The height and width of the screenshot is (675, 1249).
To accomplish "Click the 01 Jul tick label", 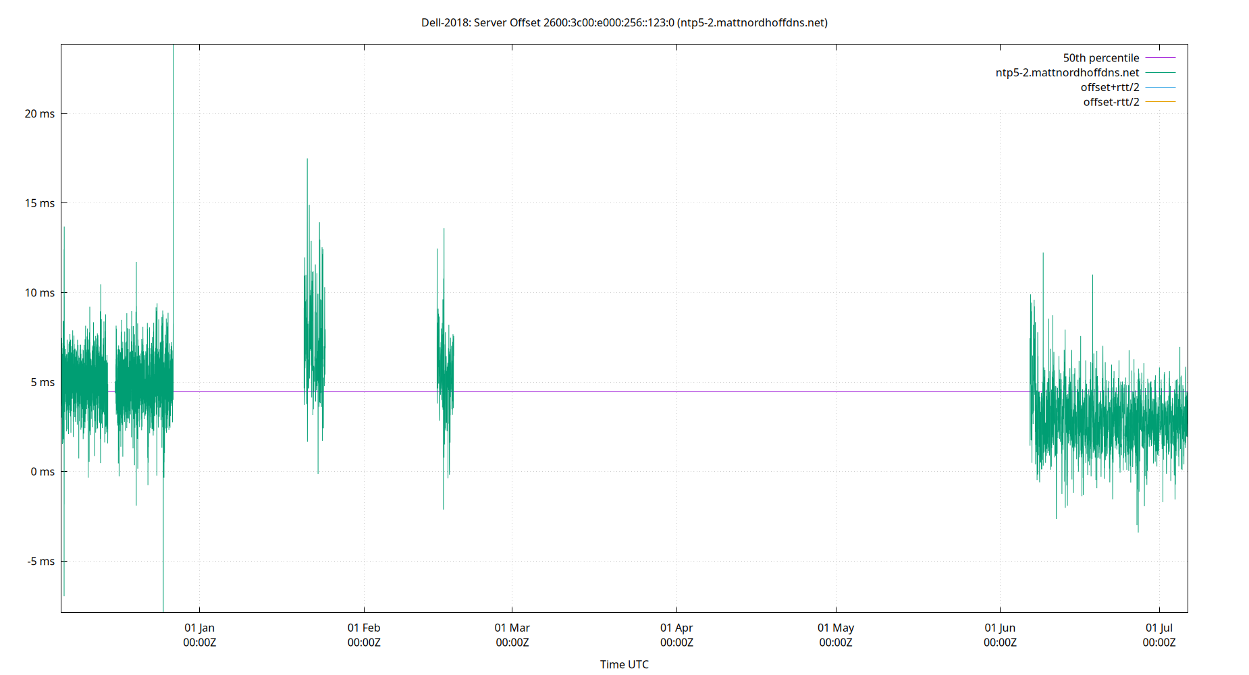I will point(1160,628).
